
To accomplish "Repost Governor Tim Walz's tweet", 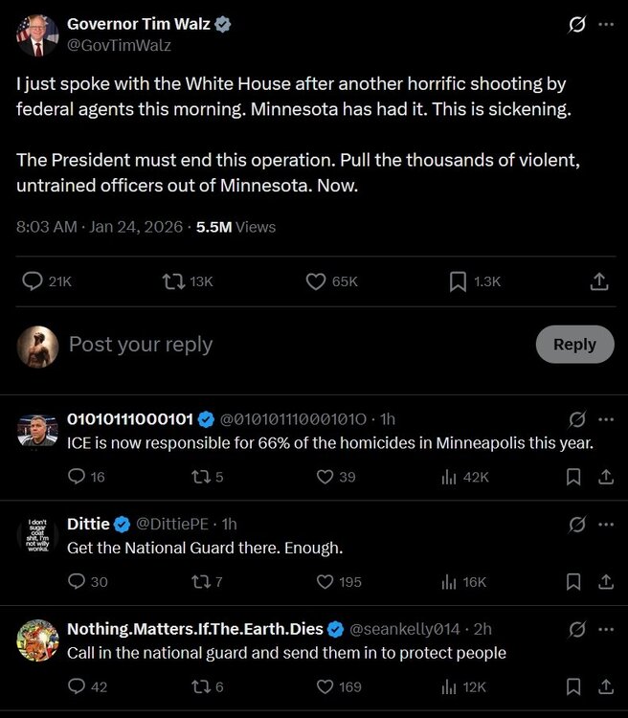I will pos(173,281).
